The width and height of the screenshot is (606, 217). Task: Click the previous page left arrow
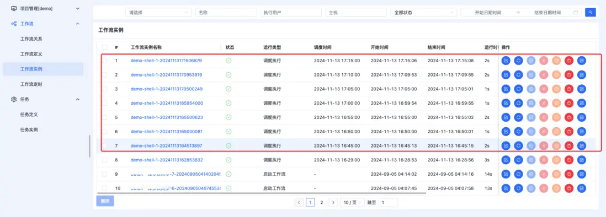(299, 202)
